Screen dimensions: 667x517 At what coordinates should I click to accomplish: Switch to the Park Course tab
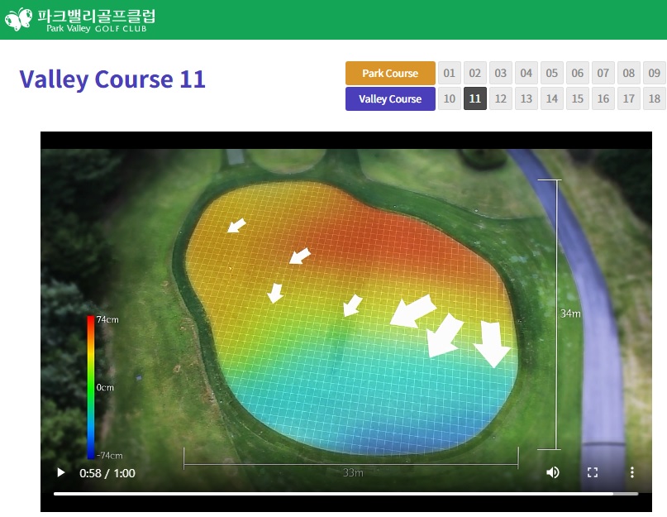(390, 74)
